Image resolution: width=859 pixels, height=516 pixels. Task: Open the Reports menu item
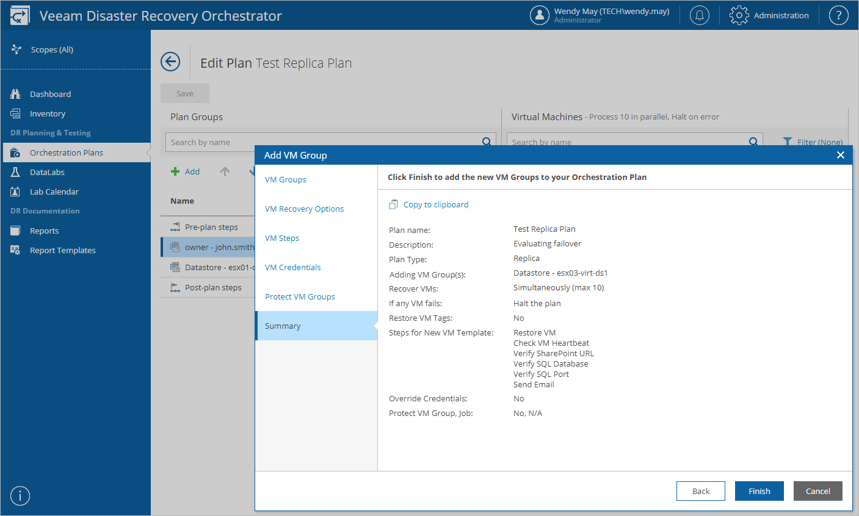[76, 231]
